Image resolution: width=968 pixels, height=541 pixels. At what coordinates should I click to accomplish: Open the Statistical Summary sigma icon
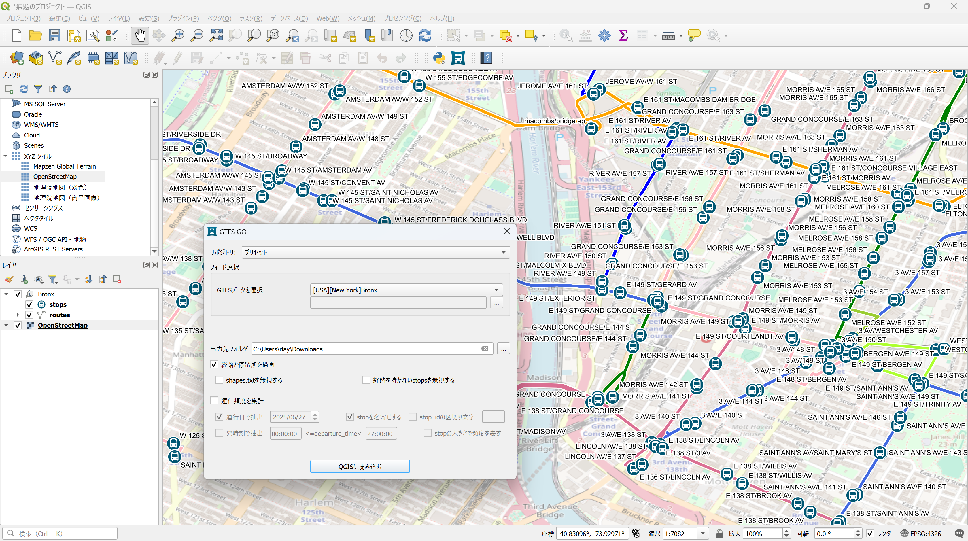point(623,36)
